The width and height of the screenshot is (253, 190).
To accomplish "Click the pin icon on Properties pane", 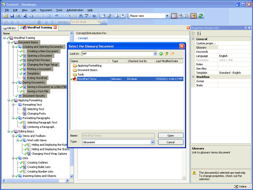I will 245,28.
